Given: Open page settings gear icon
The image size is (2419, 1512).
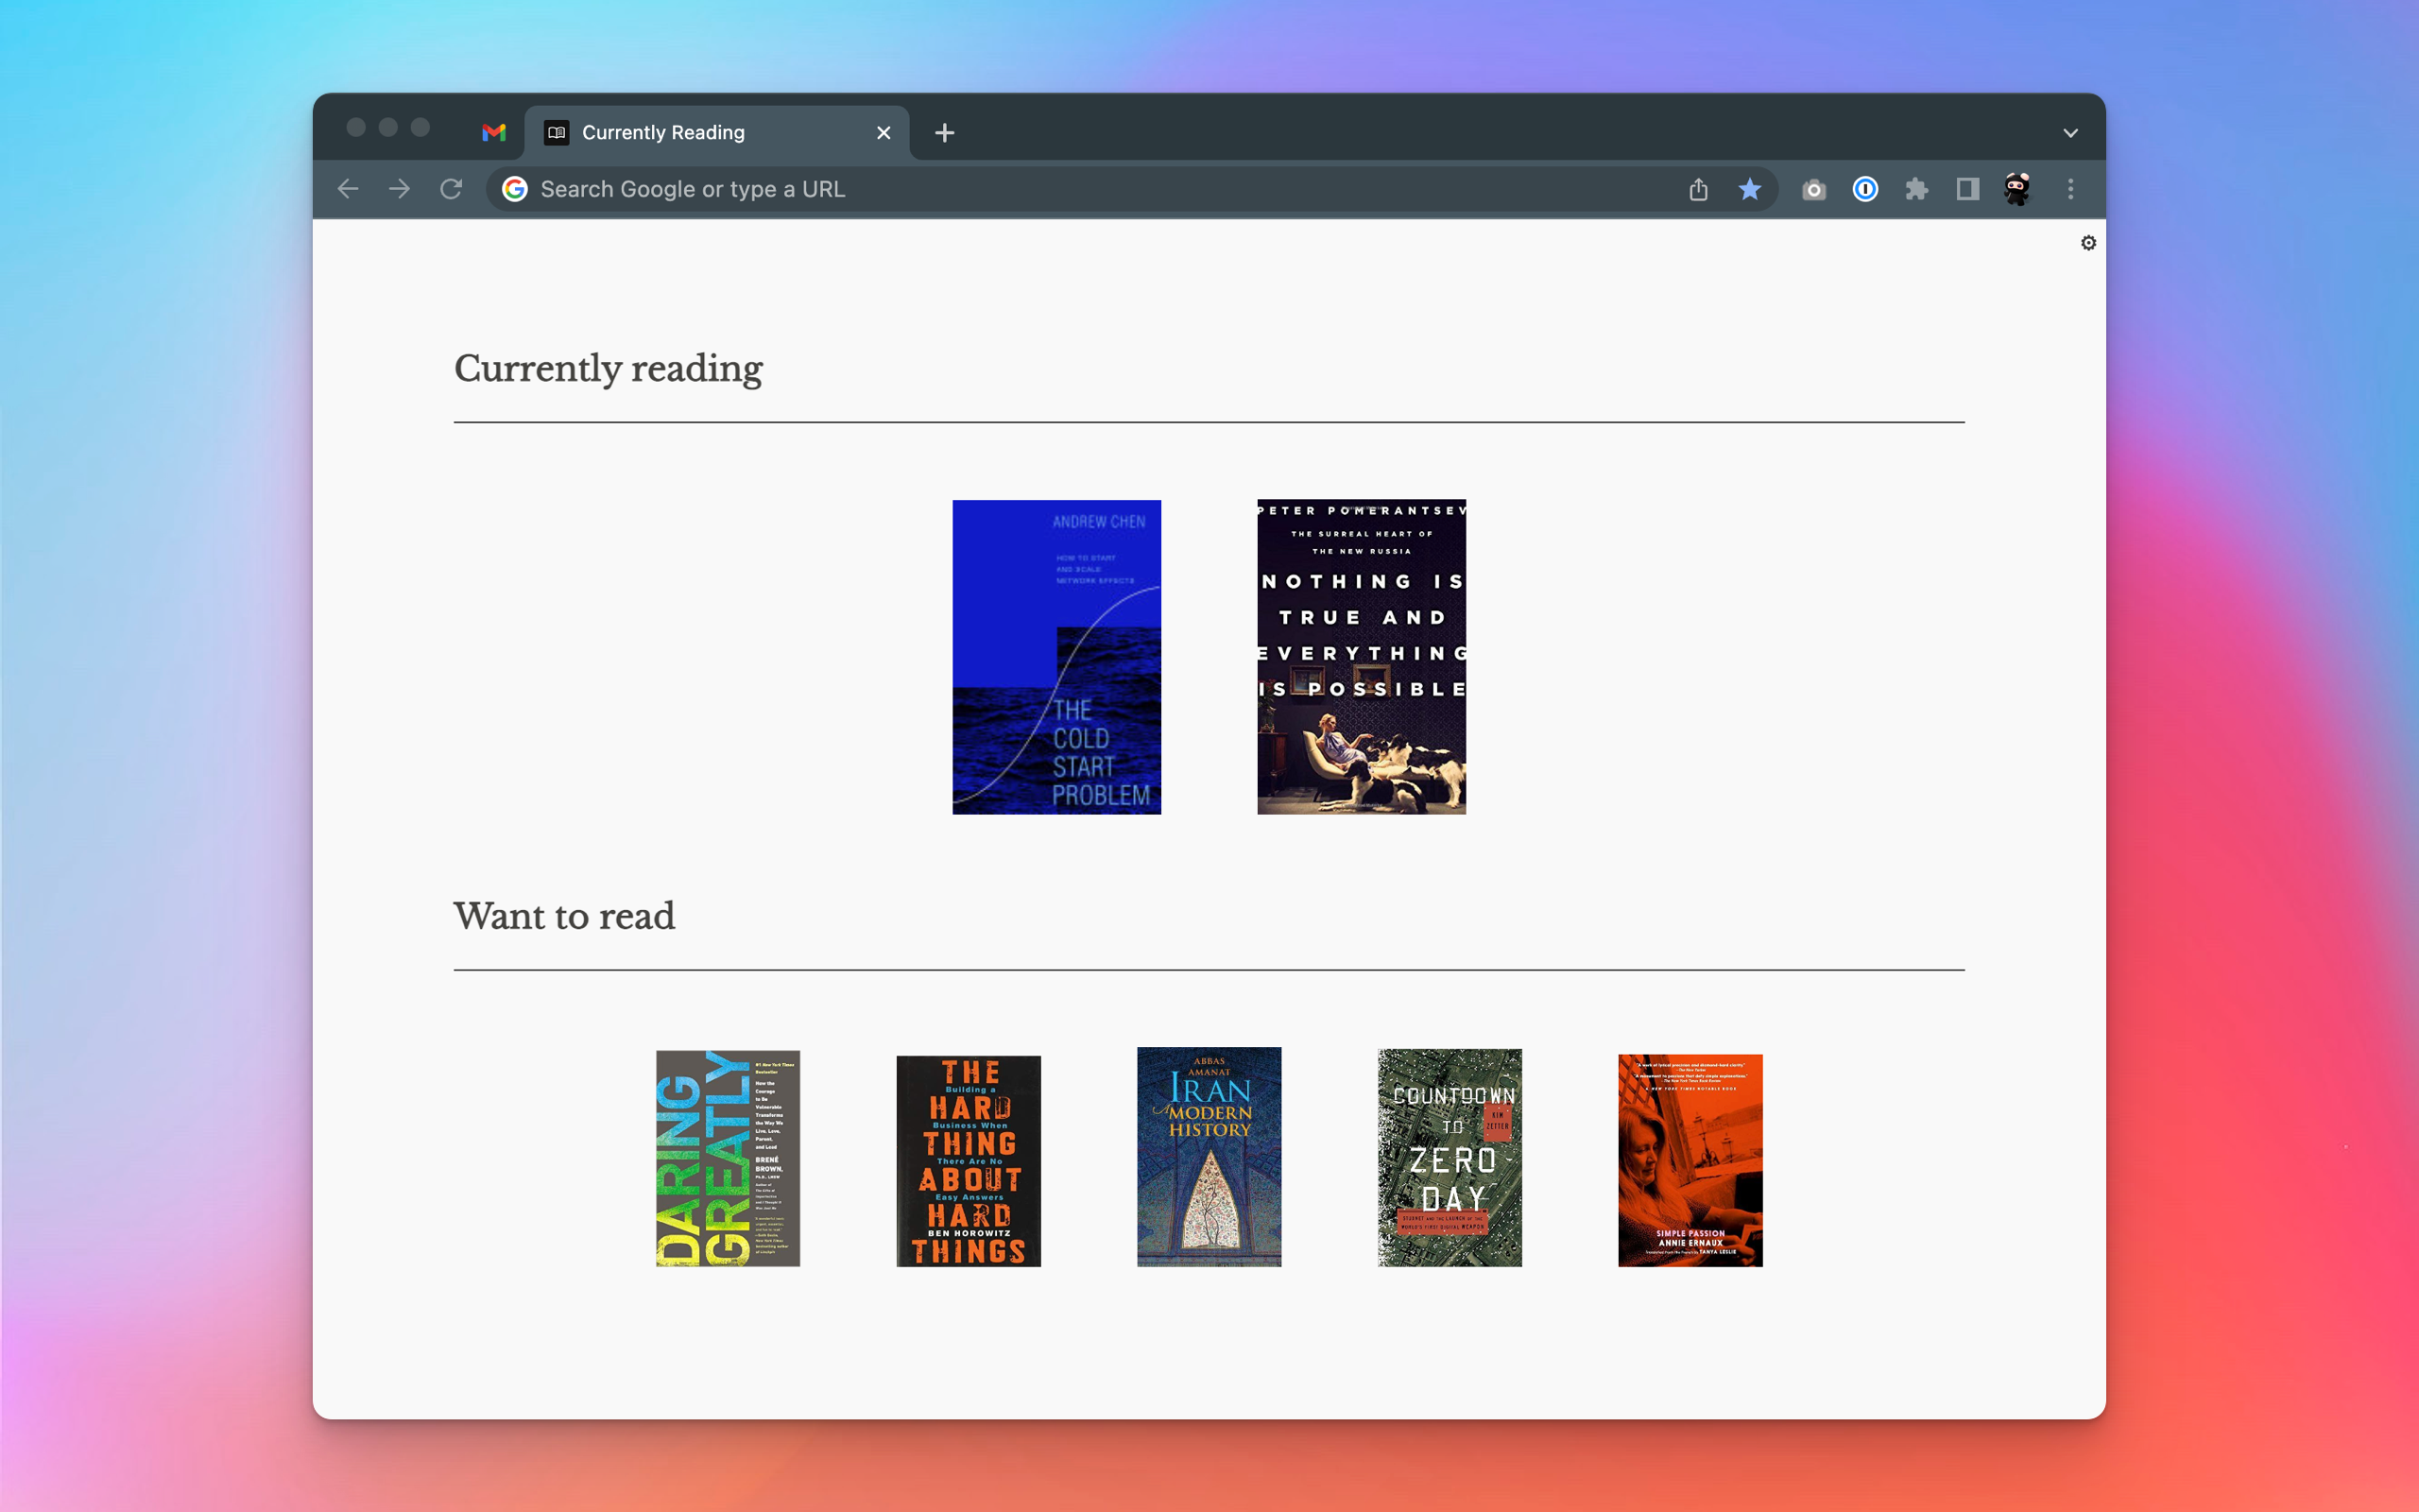Looking at the screenshot, I should click(x=2088, y=243).
